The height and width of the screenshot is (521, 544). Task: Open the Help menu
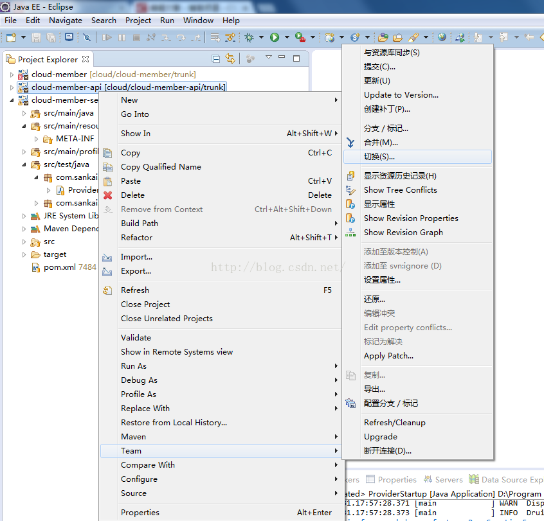pos(231,21)
